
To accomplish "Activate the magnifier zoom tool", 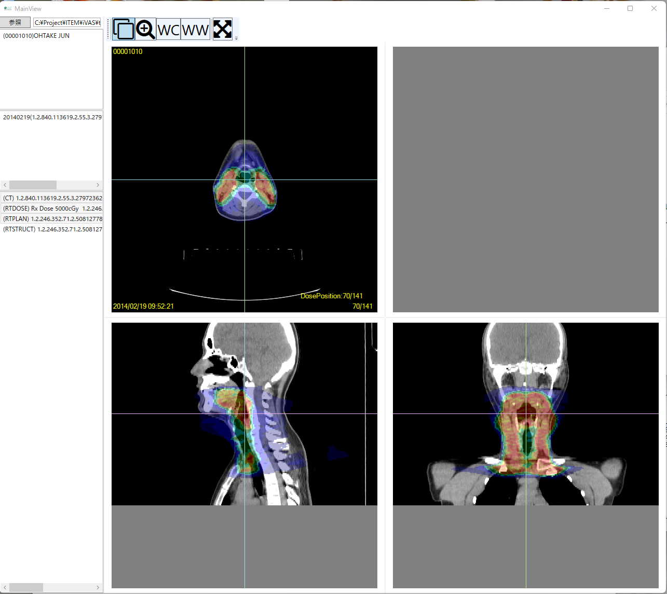I will coord(146,30).
